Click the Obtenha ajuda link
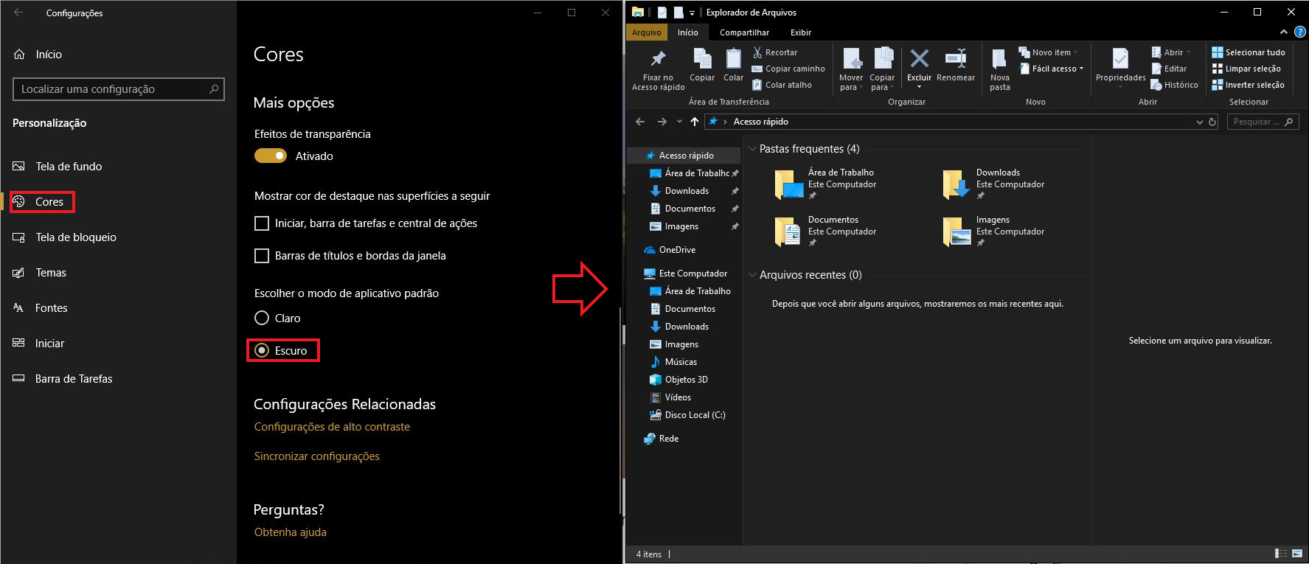1309x564 pixels. (290, 532)
